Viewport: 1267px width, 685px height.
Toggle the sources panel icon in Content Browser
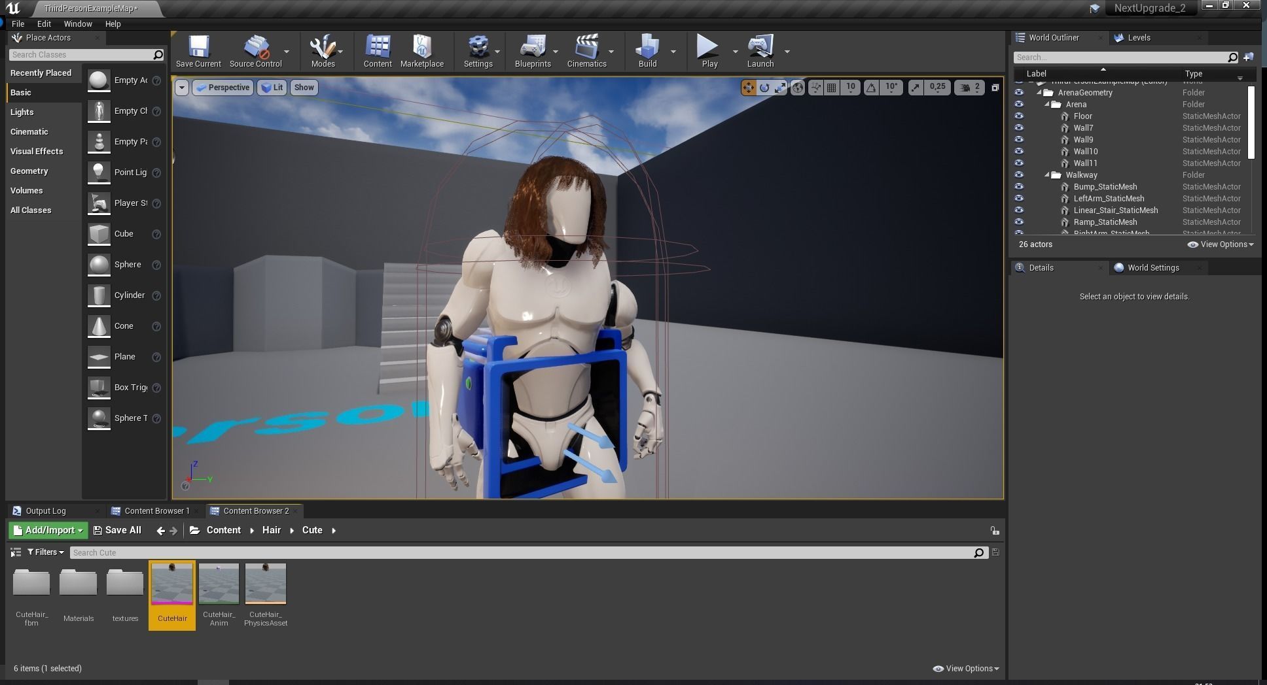[x=16, y=553]
